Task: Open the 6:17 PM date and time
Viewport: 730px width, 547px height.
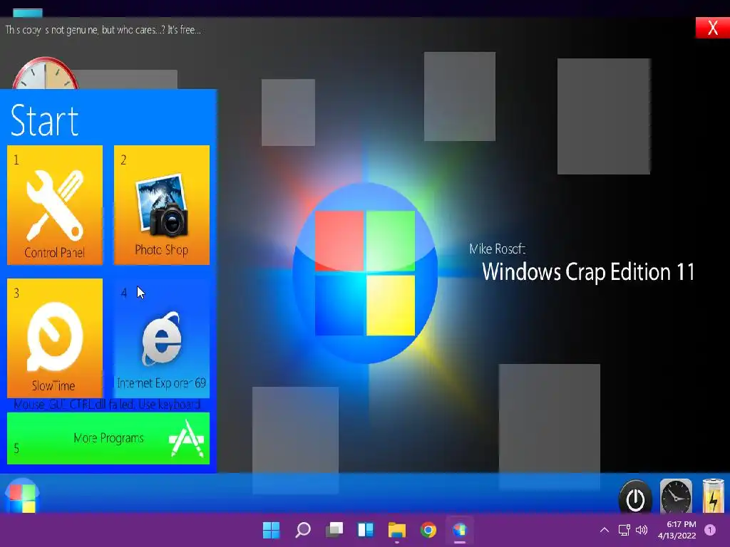Action: pyautogui.click(x=677, y=530)
